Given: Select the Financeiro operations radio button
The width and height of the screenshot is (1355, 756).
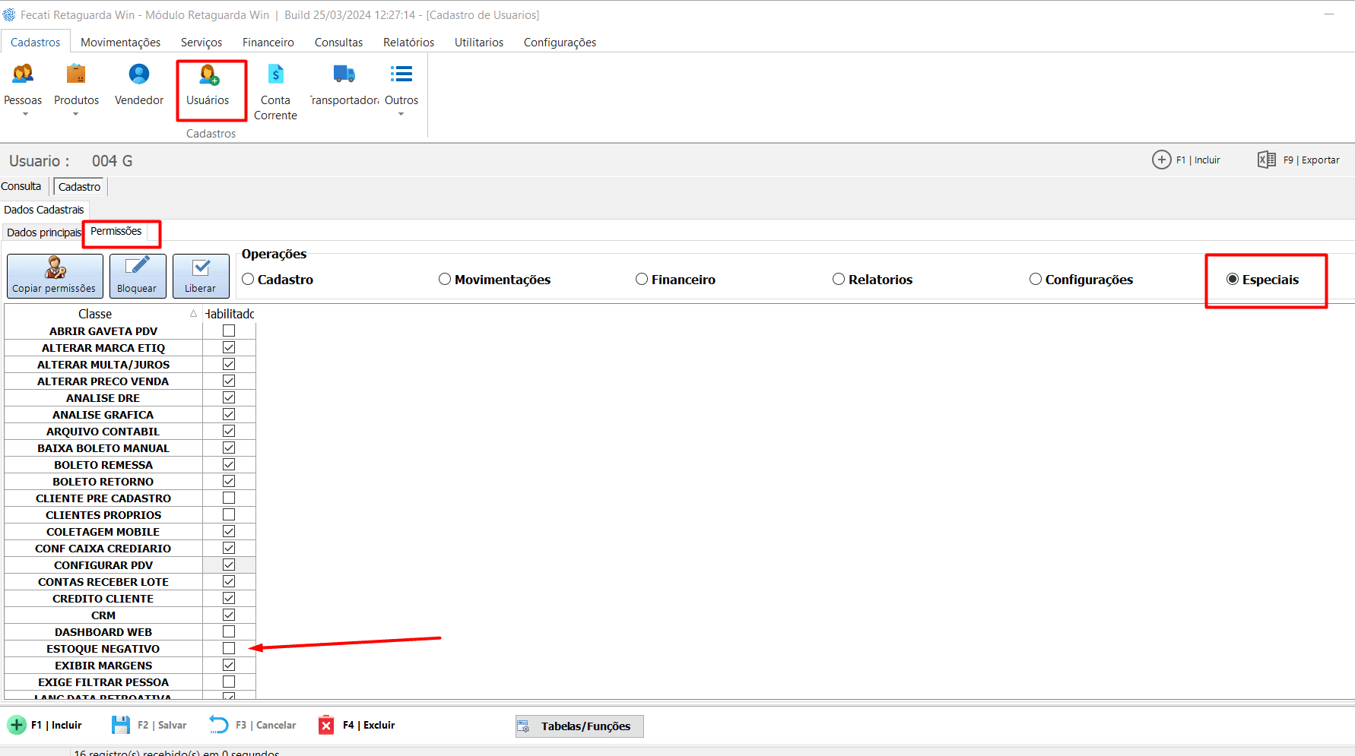Looking at the screenshot, I should 642,280.
